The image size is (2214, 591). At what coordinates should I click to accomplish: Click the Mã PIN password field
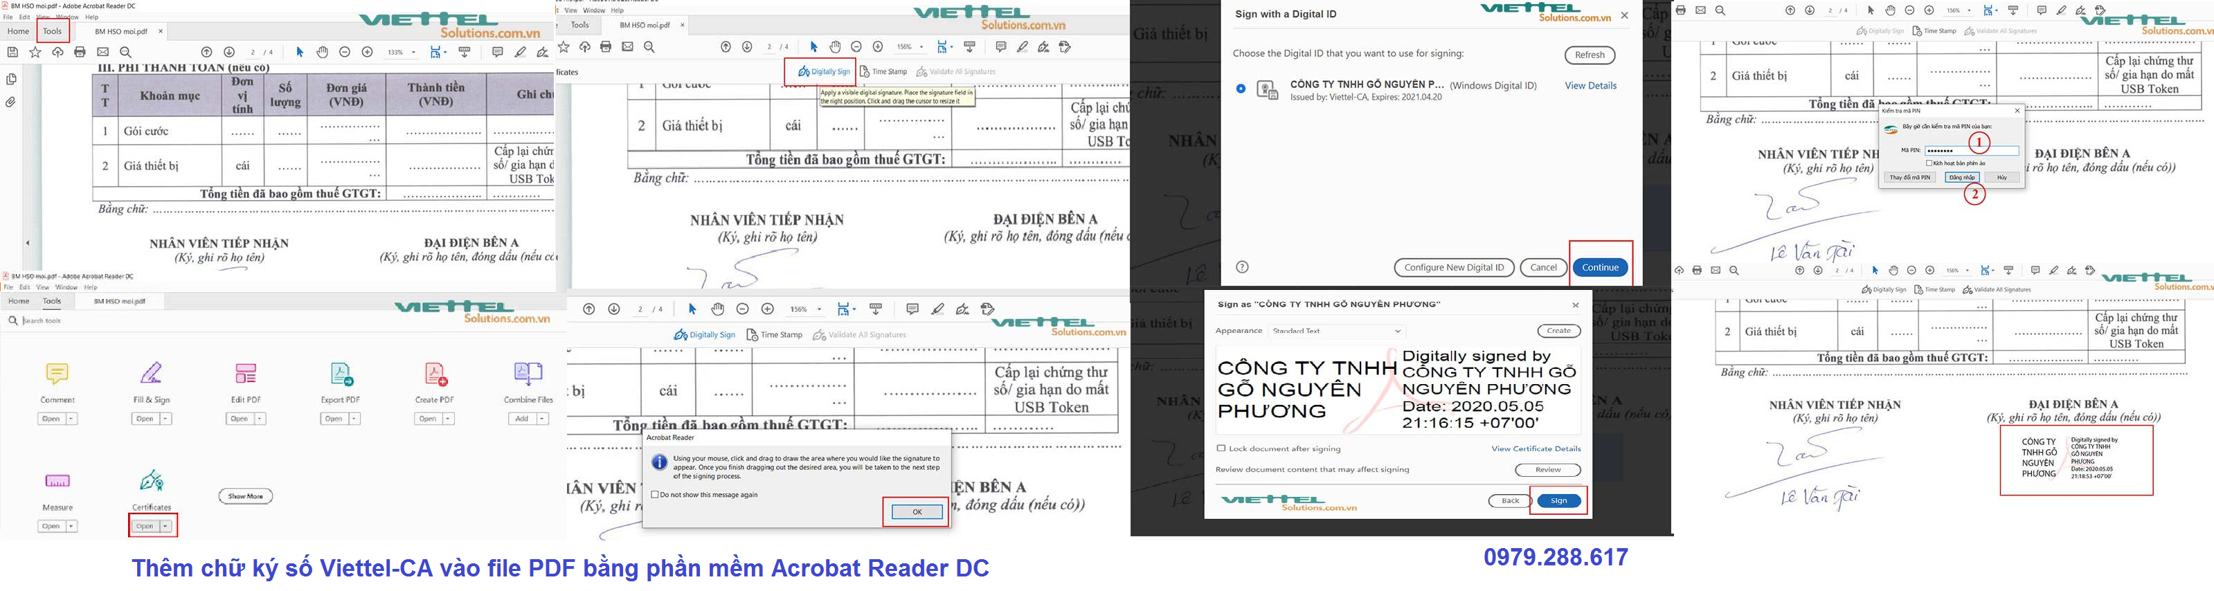pyautogui.click(x=1971, y=150)
